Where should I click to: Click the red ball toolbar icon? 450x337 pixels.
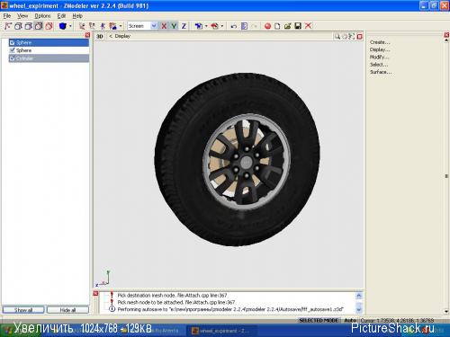click(267, 26)
